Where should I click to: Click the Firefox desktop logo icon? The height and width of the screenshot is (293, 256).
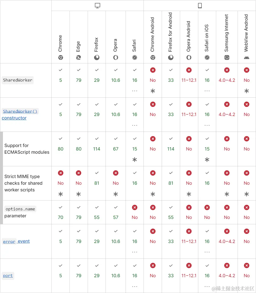coord(97,57)
